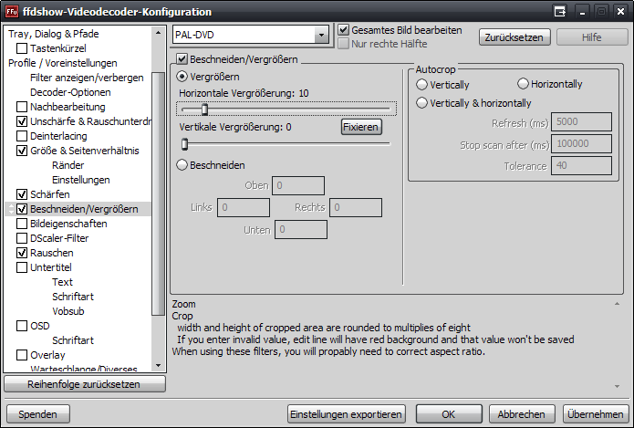Viewport: 634px width, 428px height.
Task: Click help text scroll-up arrow
Action: coord(617,304)
